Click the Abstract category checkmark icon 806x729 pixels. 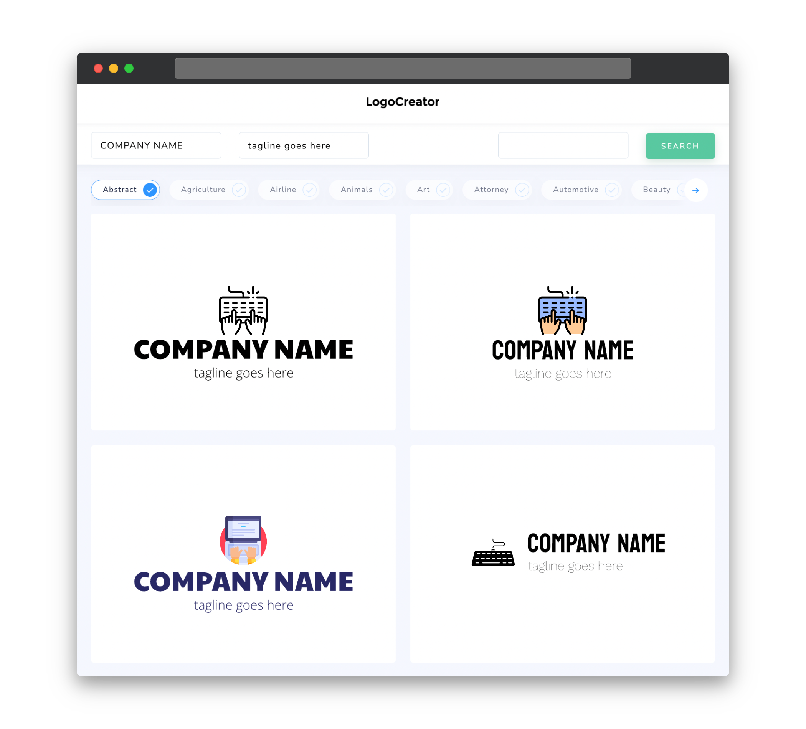(151, 190)
